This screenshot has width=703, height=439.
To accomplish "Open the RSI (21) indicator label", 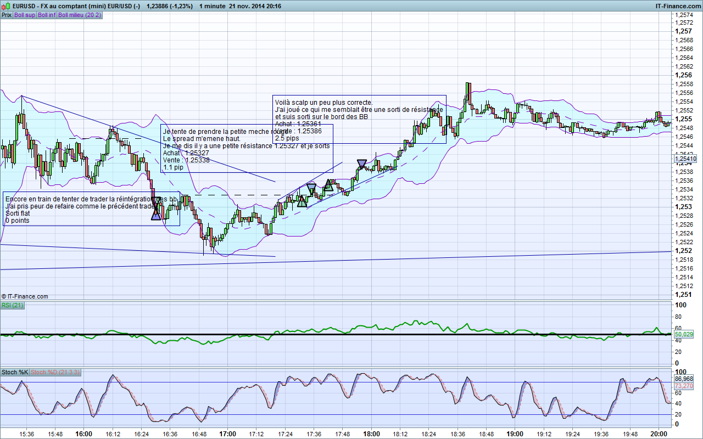I will click(x=13, y=305).
